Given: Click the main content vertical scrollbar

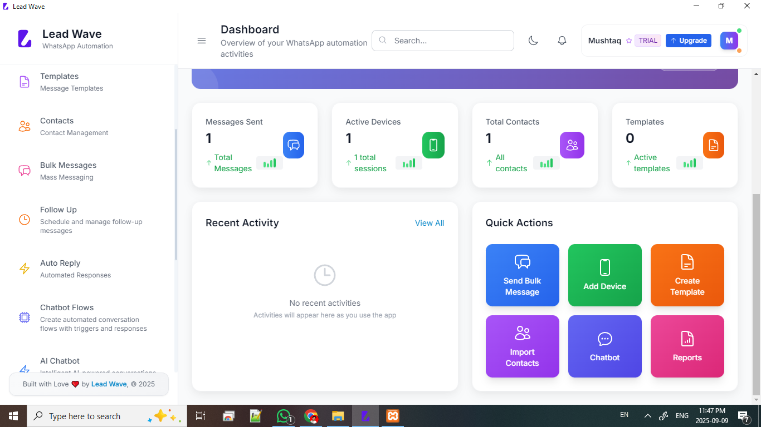Looking at the screenshot, I should [x=756, y=294].
